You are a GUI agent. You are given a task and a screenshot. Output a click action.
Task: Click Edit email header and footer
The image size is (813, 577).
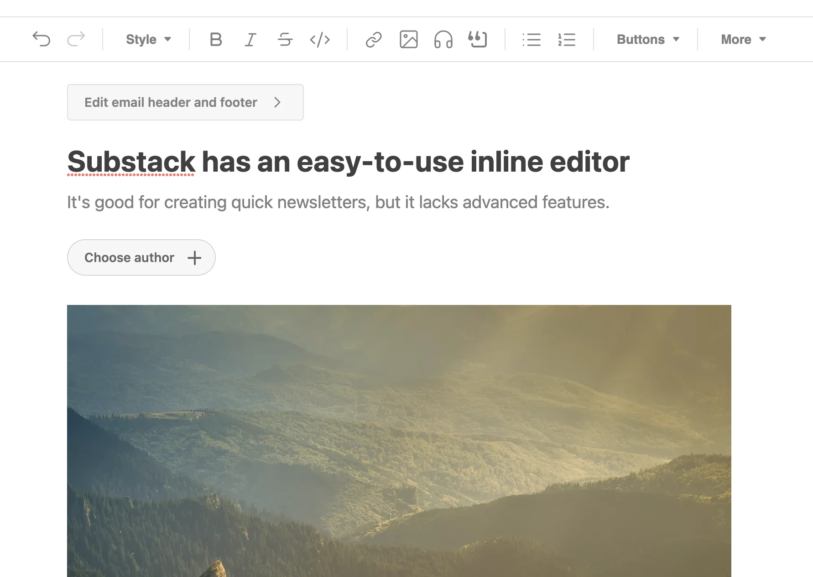pos(185,102)
